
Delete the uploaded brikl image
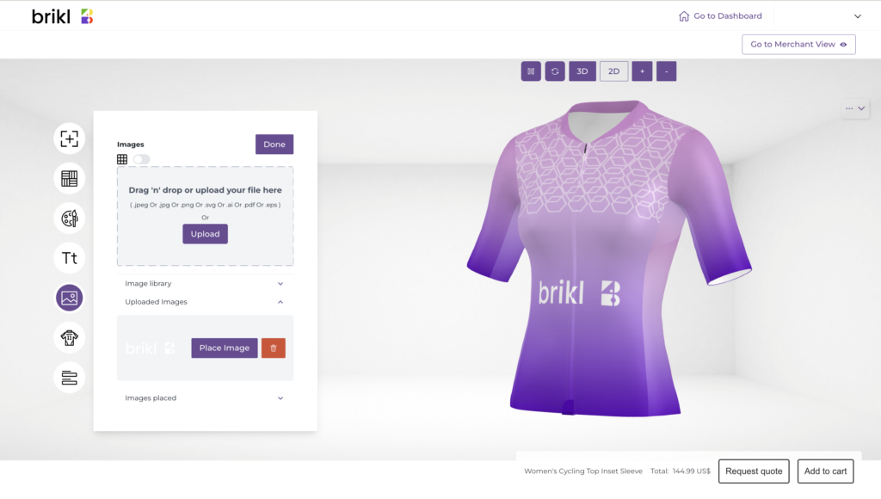click(273, 348)
